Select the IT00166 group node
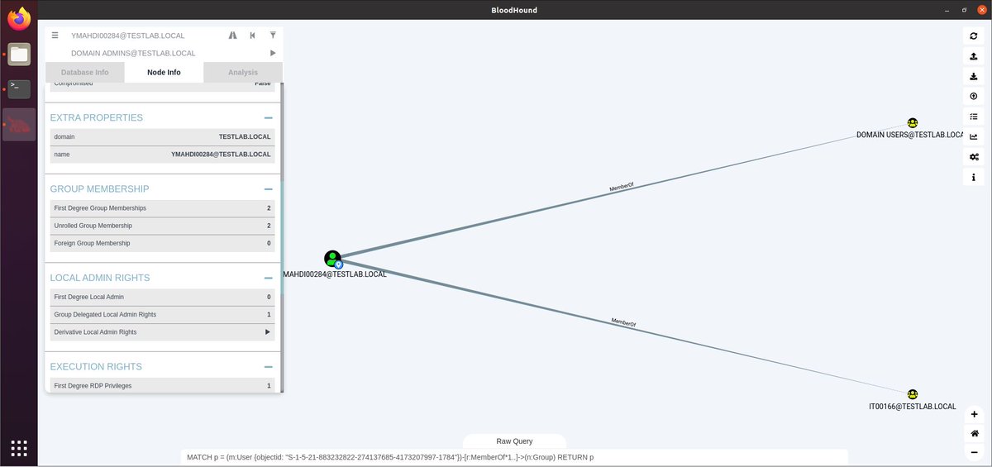The height and width of the screenshot is (467, 992). click(913, 394)
